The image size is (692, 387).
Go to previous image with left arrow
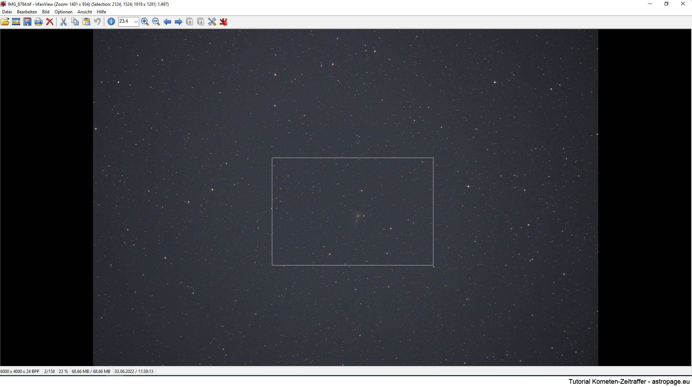[167, 22]
